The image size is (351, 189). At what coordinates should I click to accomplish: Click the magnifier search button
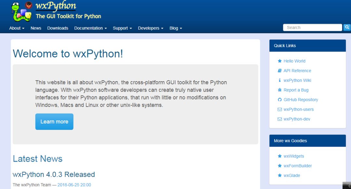coord(347,28)
